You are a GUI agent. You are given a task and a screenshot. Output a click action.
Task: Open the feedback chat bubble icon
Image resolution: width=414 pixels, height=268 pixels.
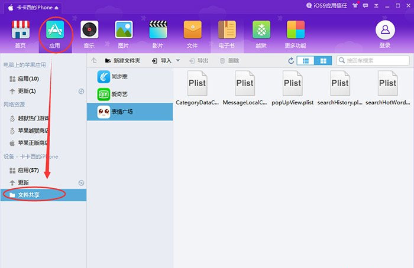point(366,5)
